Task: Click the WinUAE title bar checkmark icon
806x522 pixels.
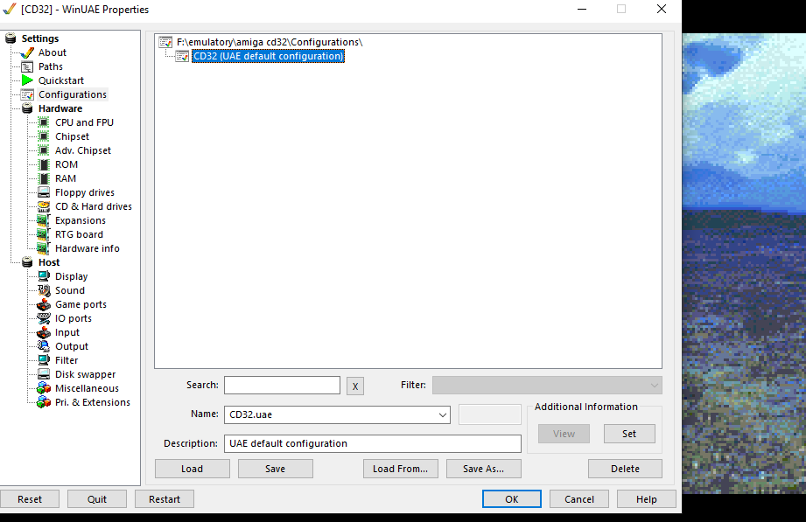Action: click(10, 9)
